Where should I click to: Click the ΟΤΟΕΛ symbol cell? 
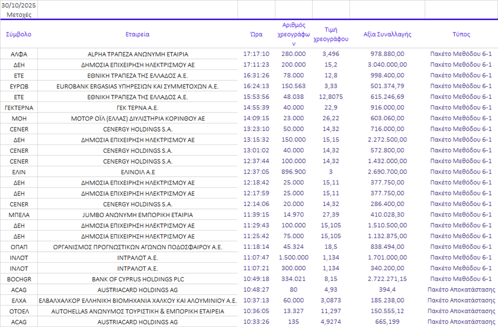pos(19,311)
